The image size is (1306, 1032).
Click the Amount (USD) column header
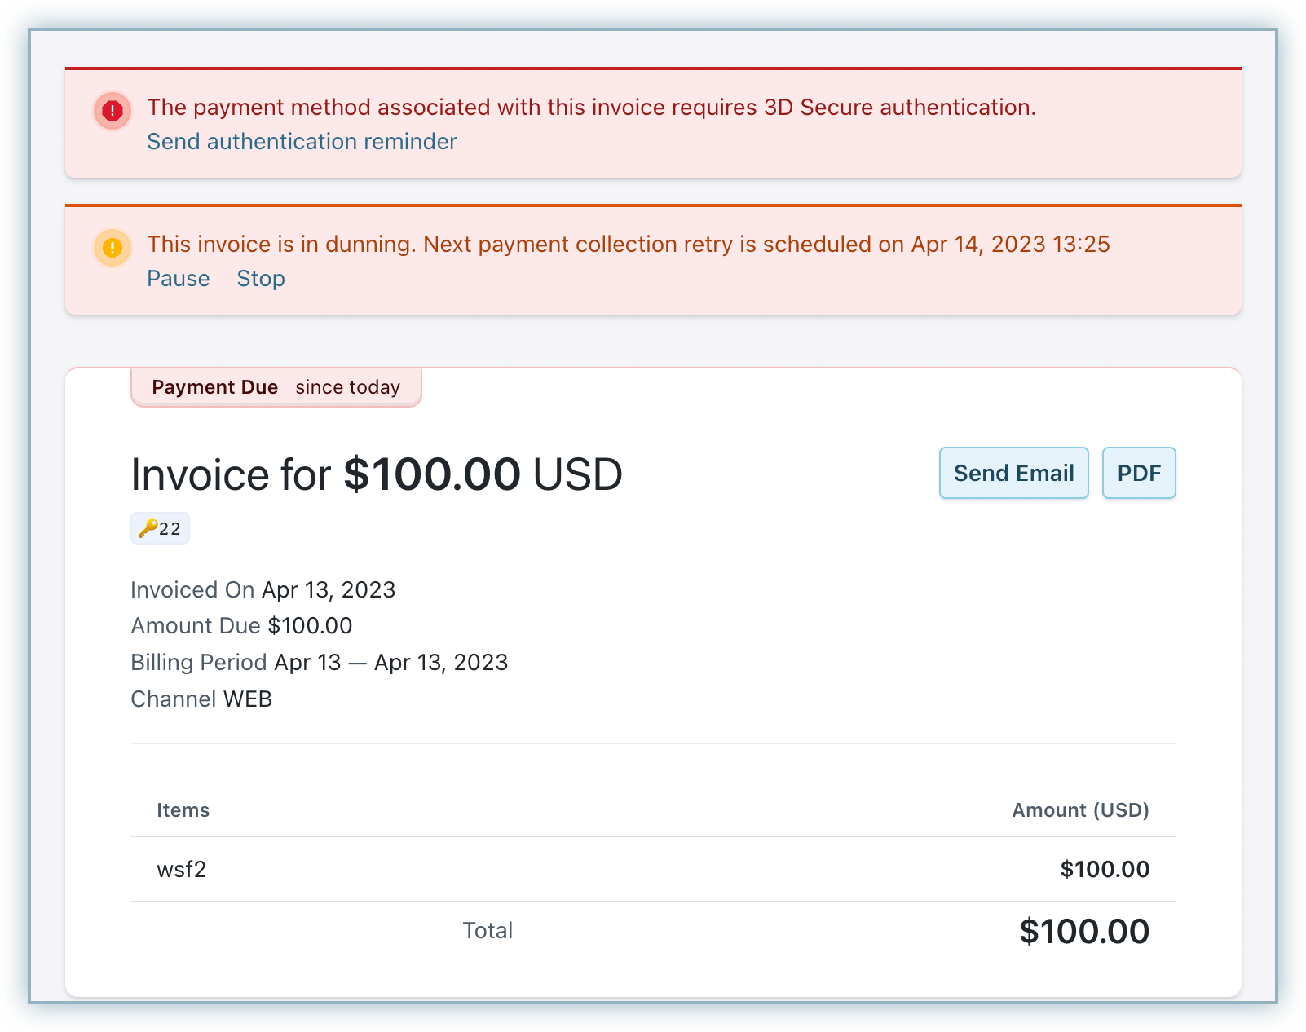(1080, 810)
